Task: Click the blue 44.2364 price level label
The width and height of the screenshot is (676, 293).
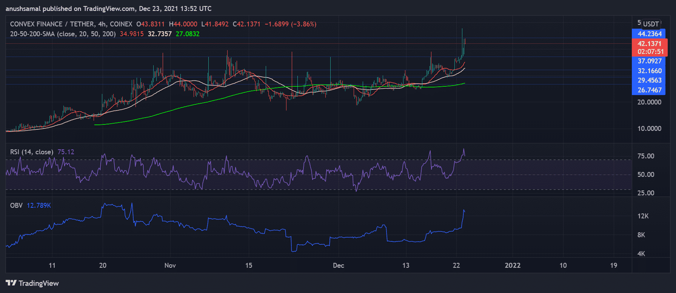Action: point(649,34)
